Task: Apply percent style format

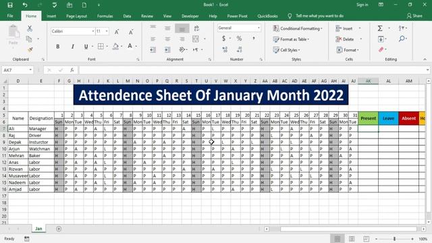Action: 239,38
